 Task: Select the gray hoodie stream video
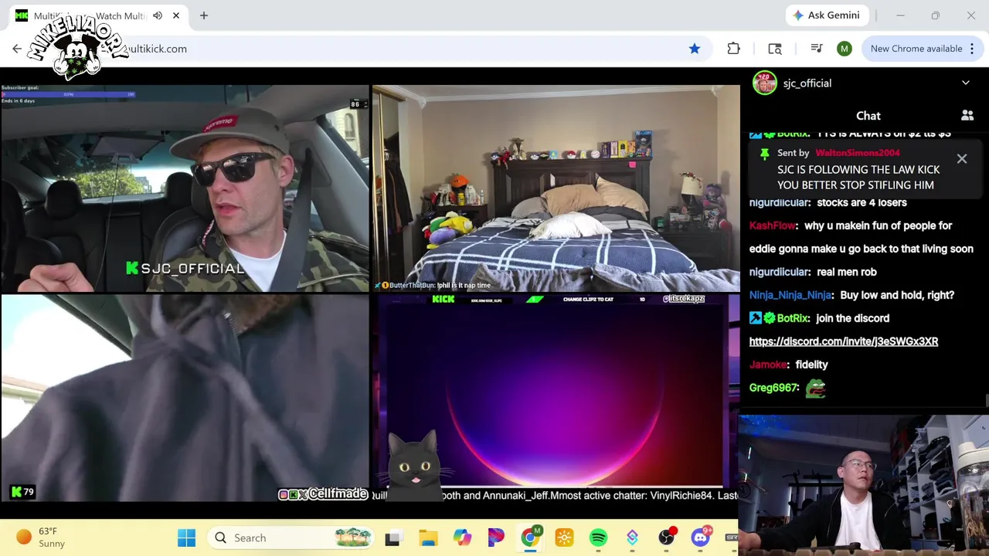tap(185, 398)
